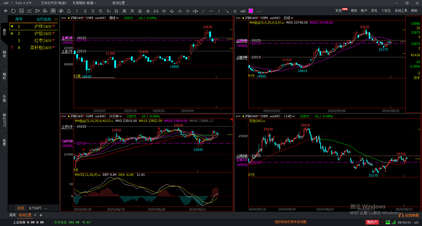This screenshot has width=422, height=226.
Task: Click the online customer service headset icon
Action: [401, 215]
